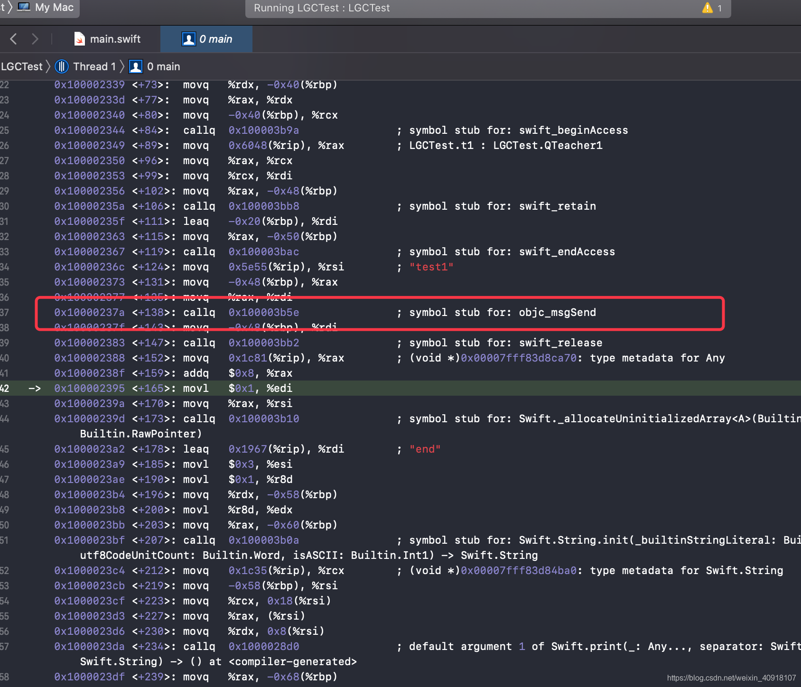Click the swift_release callq line
Image resolution: width=801 pixels, height=687 pixels.
click(x=400, y=343)
